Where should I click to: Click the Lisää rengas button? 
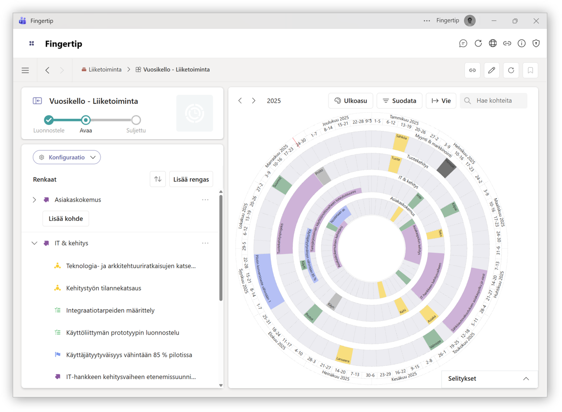[191, 179]
